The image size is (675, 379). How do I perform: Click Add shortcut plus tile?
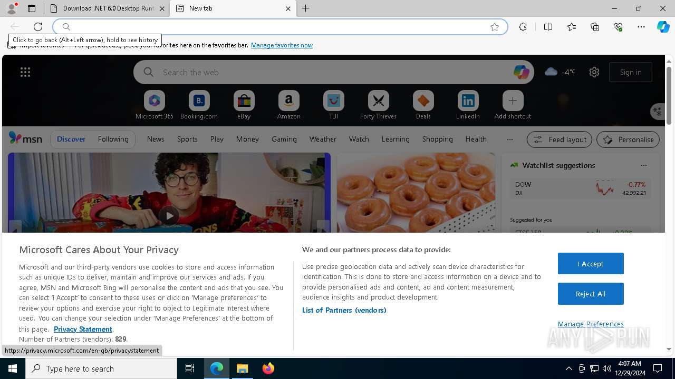[513, 105]
